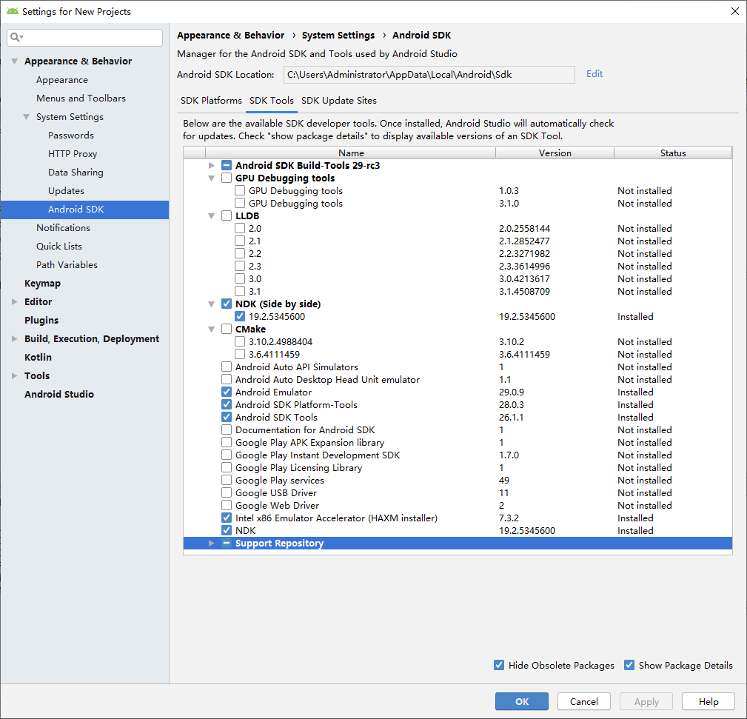Check the Google USB Driver checkbox

tap(227, 492)
